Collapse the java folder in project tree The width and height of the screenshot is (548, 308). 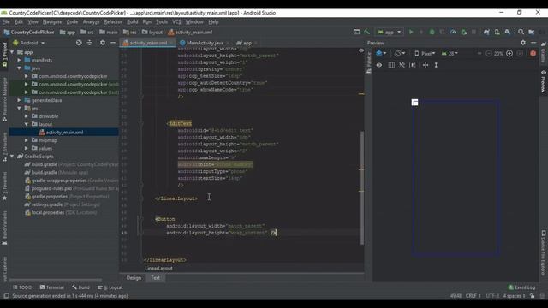click(x=19, y=68)
